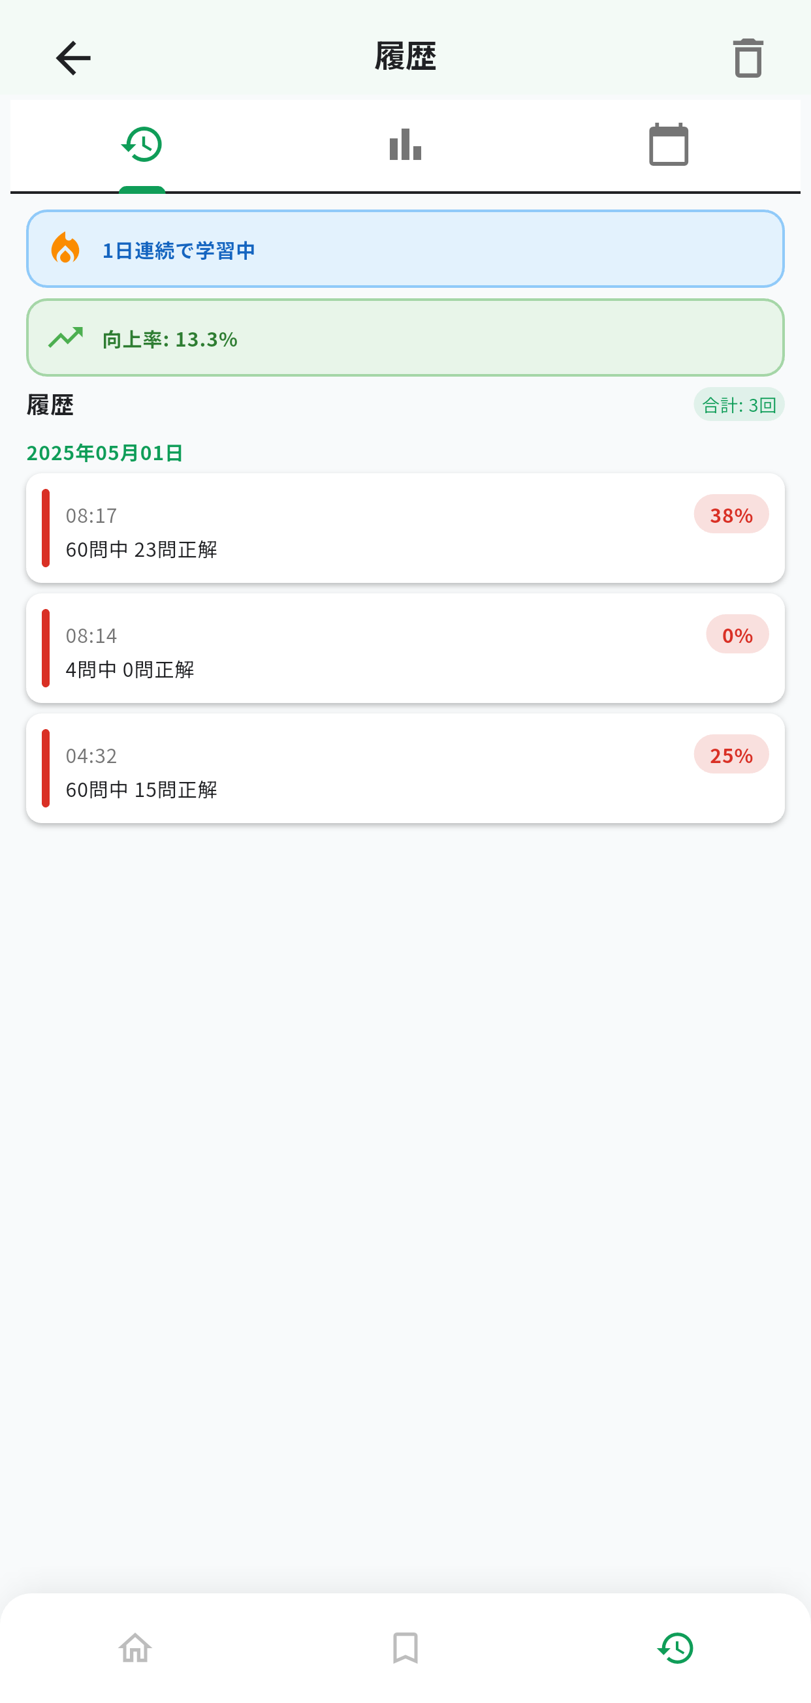Screen dimensions: 811x1703
Task: Tap the orange flame streak icon
Action: pyautogui.click(x=65, y=248)
